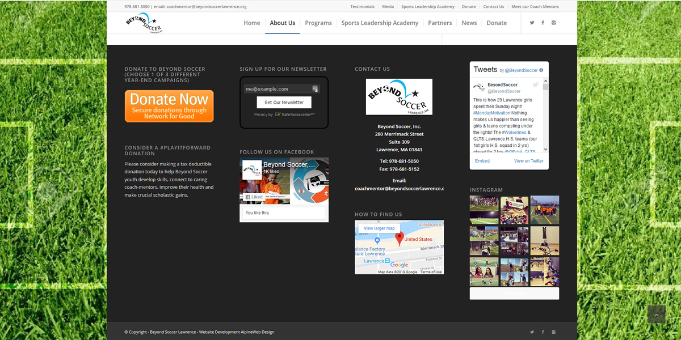The height and width of the screenshot is (340, 681).
Task: Click Tweets scrollbar down arrow
Action: (546, 150)
